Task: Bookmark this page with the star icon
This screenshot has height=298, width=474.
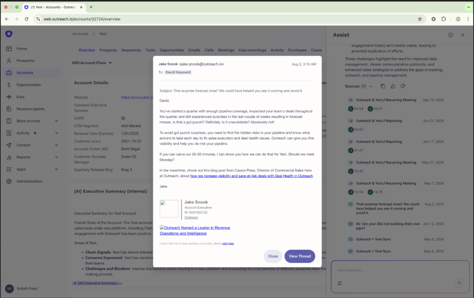Action: pos(420,19)
